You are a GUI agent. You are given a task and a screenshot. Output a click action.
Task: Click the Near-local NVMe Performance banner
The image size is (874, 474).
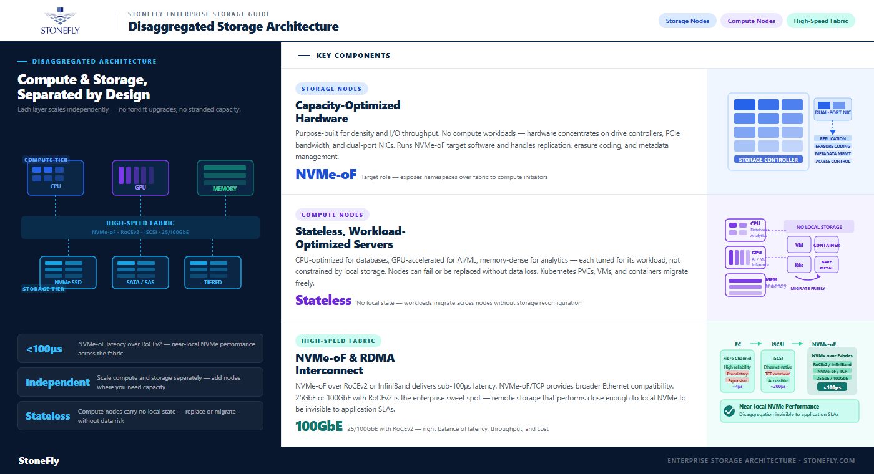pyautogui.click(x=790, y=411)
